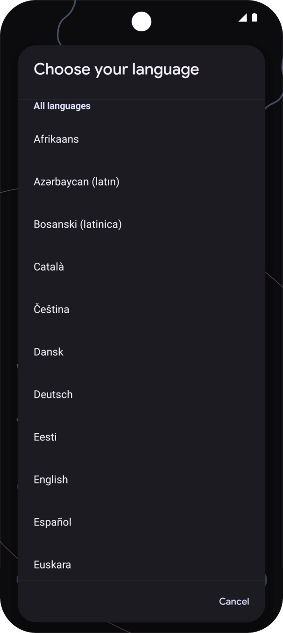This screenshot has height=633, width=283.
Task: Select Eesti as the language
Action: pos(45,437)
